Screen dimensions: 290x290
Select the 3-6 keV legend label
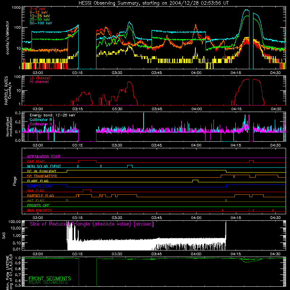pyautogui.click(x=37, y=9)
